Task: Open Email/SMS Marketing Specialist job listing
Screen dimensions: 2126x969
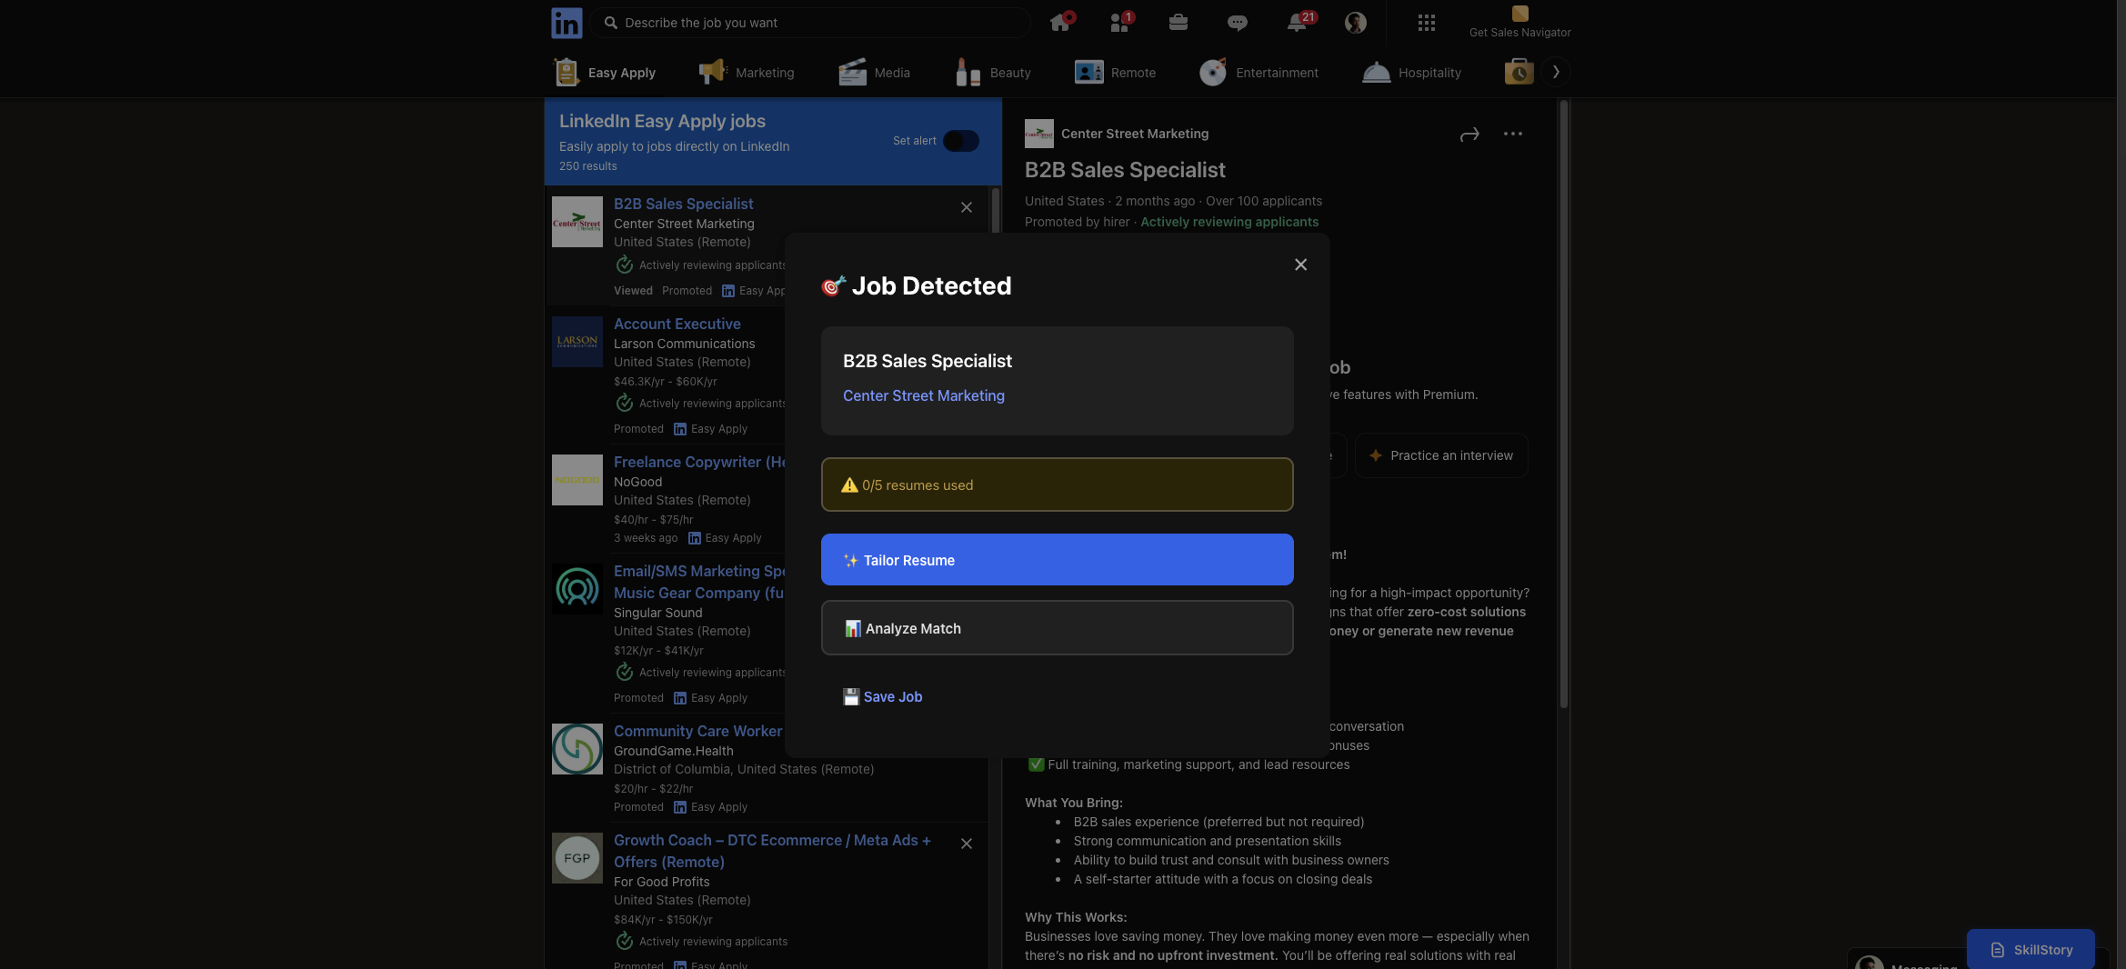Action: coord(698,582)
